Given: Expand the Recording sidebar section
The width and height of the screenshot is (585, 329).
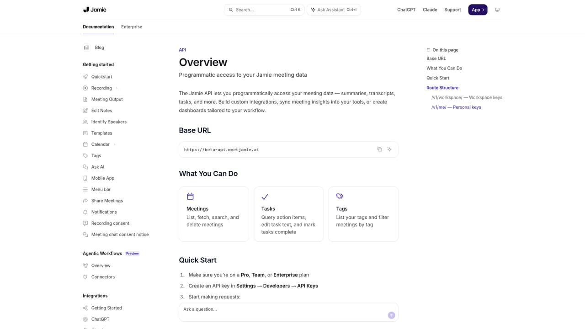Looking at the screenshot, I should click(117, 88).
